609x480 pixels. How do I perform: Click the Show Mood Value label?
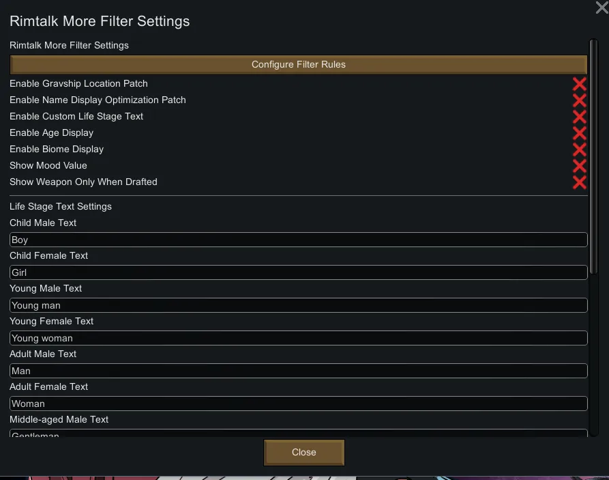48,166
